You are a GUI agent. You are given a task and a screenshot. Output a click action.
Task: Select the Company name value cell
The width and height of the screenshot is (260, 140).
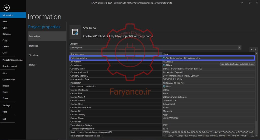[x=209, y=69]
